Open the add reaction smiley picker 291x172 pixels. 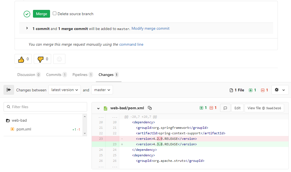(x=59, y=59)
